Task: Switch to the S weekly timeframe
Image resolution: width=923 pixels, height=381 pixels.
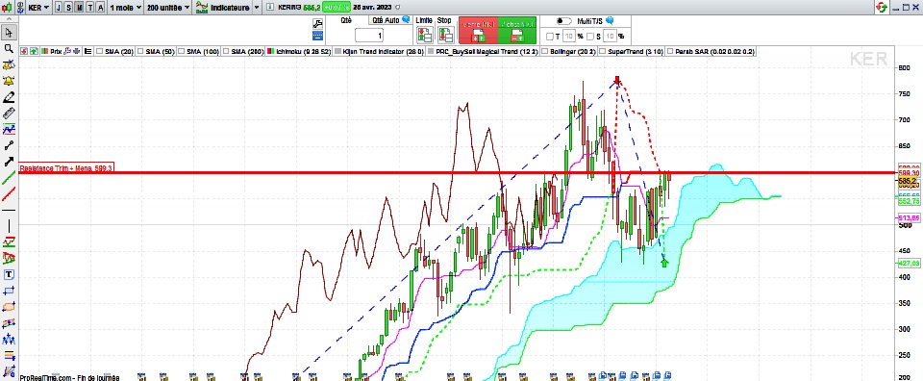Action: pyautogui.click(x=69, y=8)
